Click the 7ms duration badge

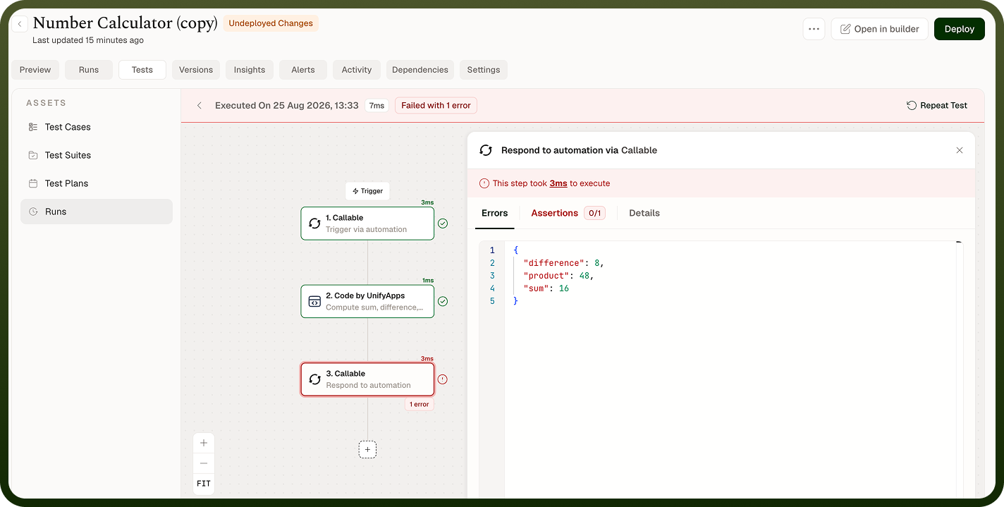[x=377, y=106]
